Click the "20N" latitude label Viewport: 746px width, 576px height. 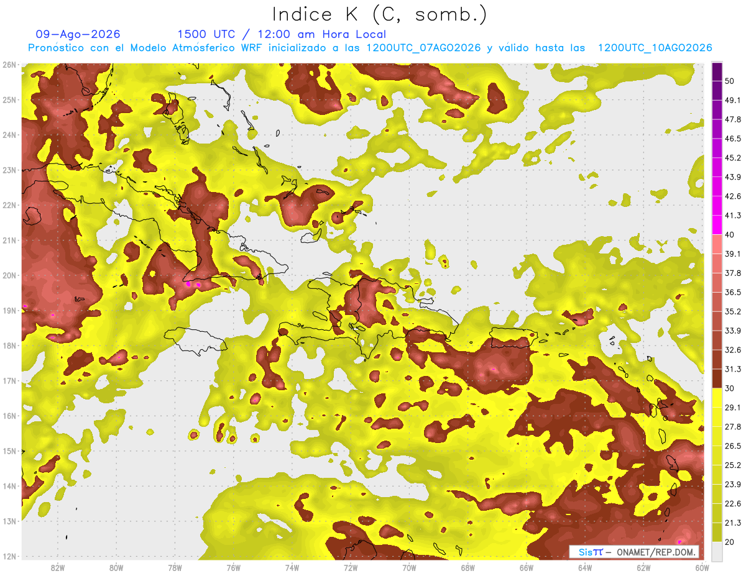(9, 275)
